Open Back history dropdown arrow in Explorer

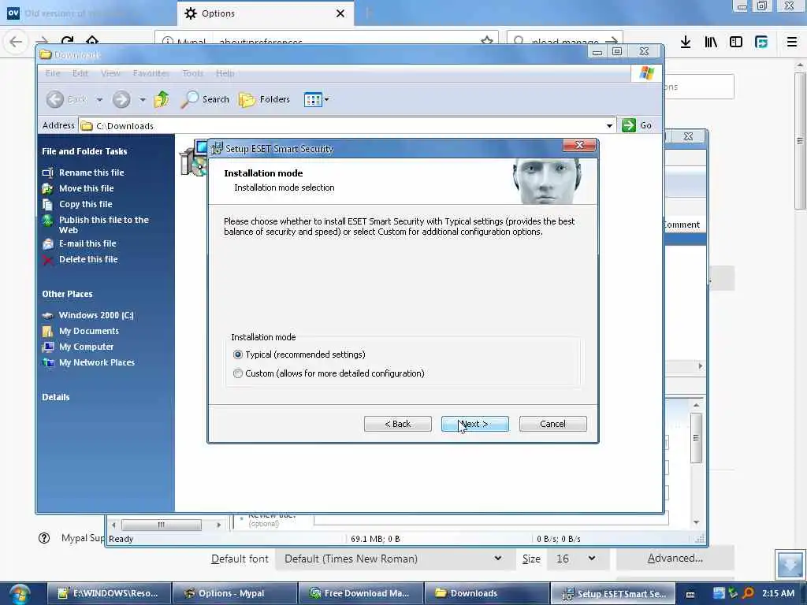99,100
